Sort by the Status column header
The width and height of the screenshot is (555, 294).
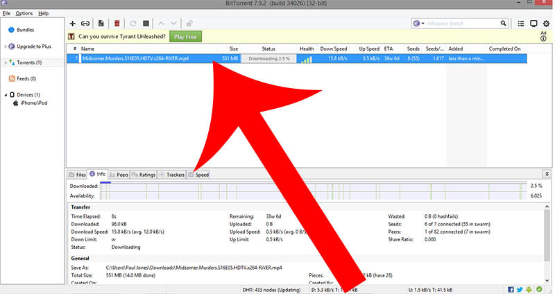point(268,49)
